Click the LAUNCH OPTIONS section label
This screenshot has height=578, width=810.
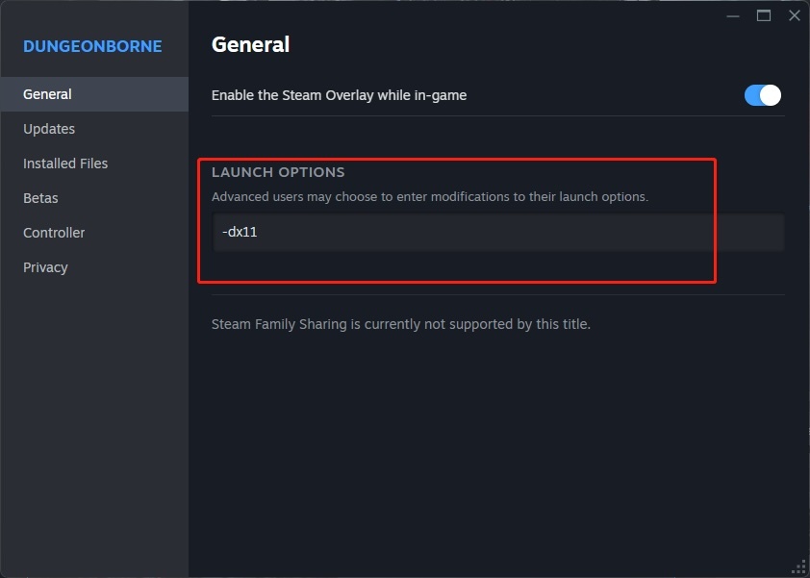click(278, 172)
